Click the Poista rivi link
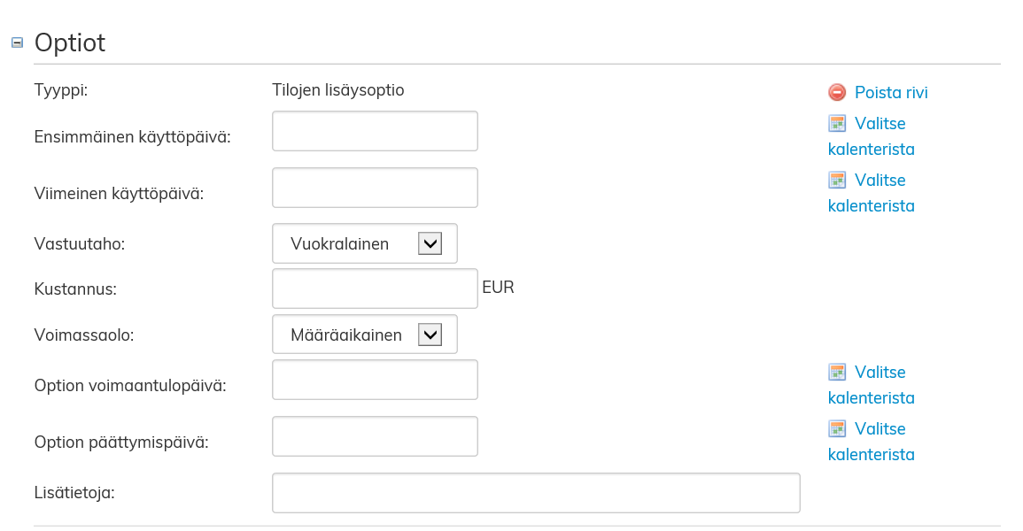This screenshot has width=1023, height=531. (x=890, y=93)
